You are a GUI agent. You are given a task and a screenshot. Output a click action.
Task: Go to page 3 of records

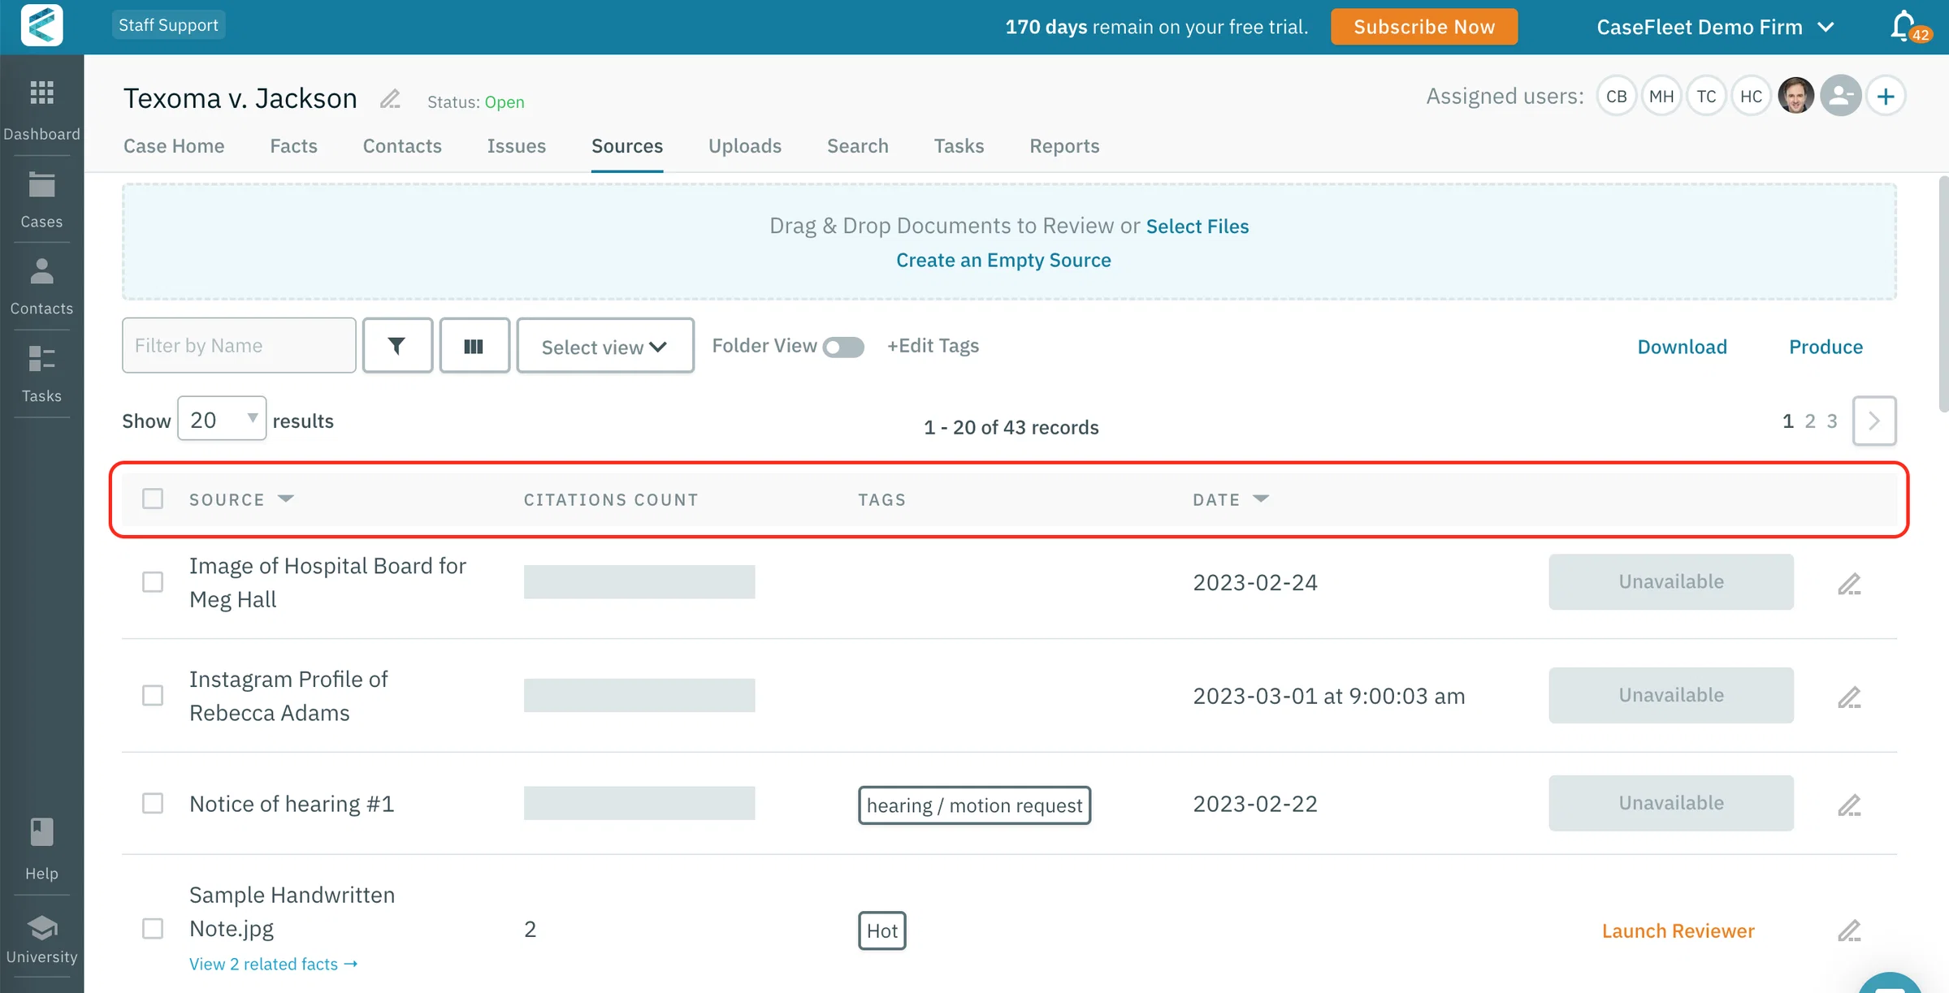point(1831,421)
